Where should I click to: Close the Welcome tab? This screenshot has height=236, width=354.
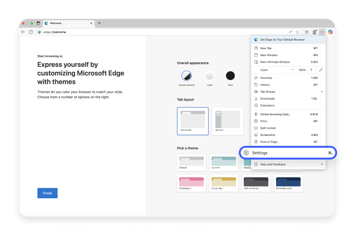pyautogui.click(x=91, y=23)
